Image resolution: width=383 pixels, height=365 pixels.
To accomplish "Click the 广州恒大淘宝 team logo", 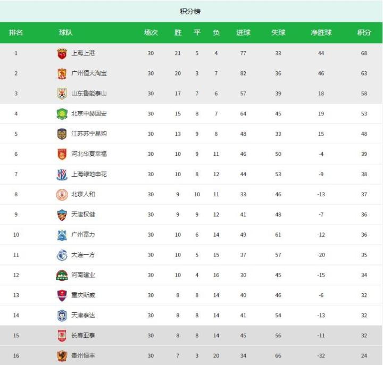I will [62, 73].
